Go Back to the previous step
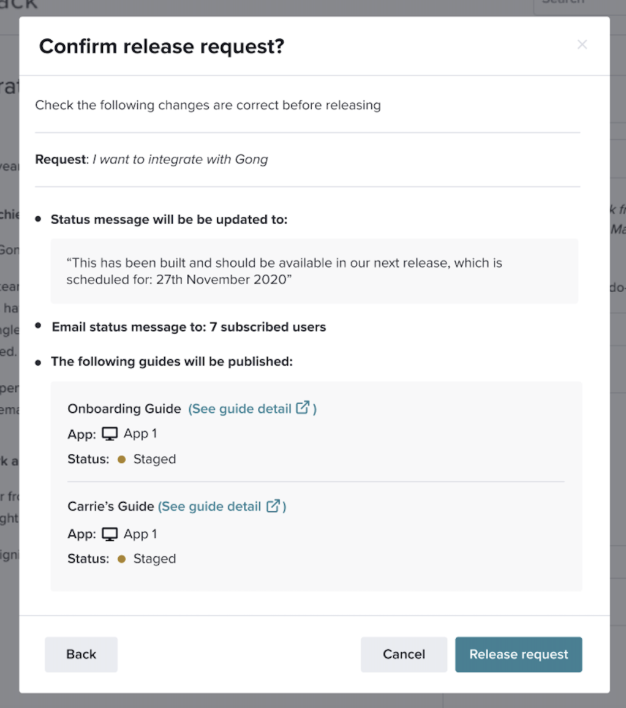626x708 pixels. tap(81, 654)
